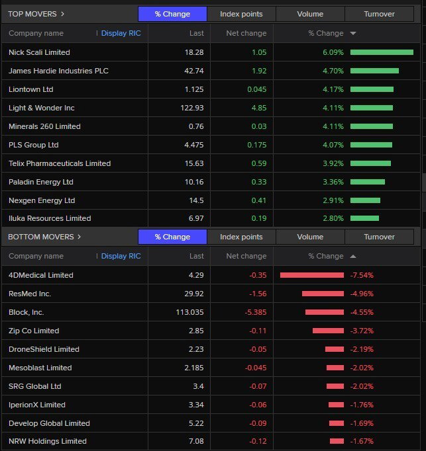Select 4DMedical Limited company name
This screenshot has width=426, height=451.
click(41, 275)
